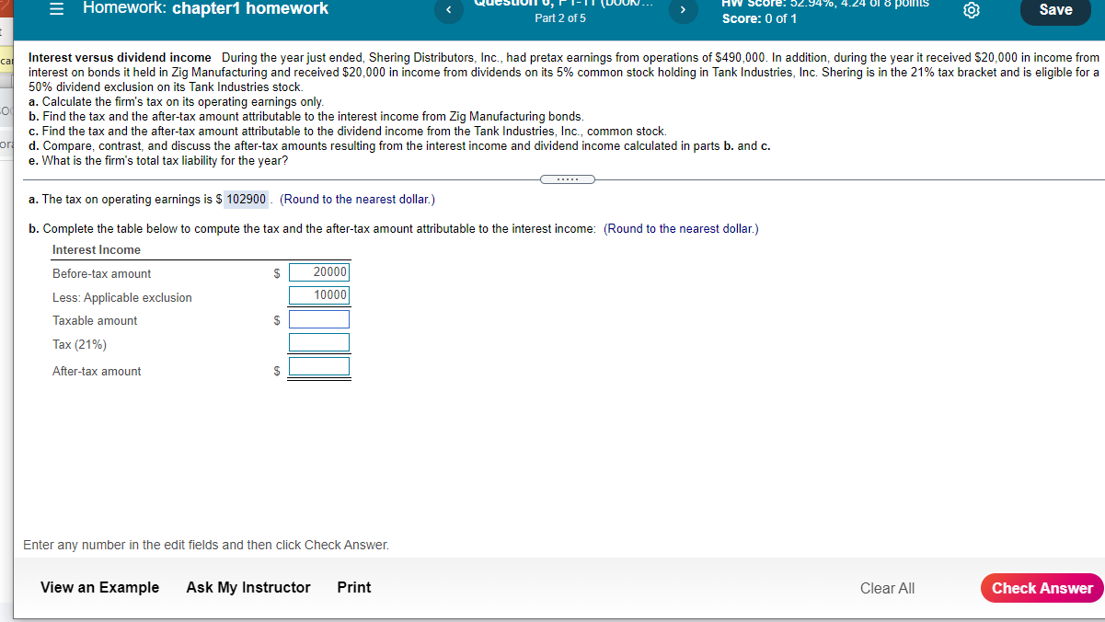1105x622 pixels.
Task: Save your homework progress
Action: (x=1054, y=10)
